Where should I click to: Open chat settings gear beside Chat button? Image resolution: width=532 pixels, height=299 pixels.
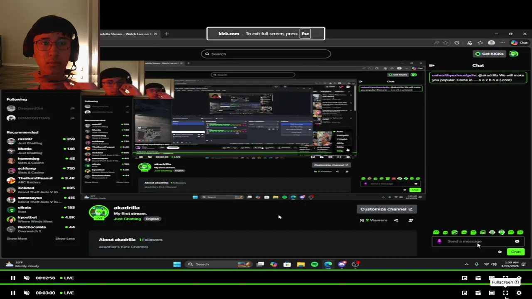500,252
